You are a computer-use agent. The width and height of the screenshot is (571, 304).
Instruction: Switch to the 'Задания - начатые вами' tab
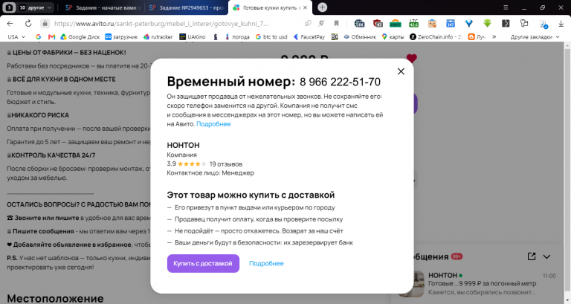103,7
